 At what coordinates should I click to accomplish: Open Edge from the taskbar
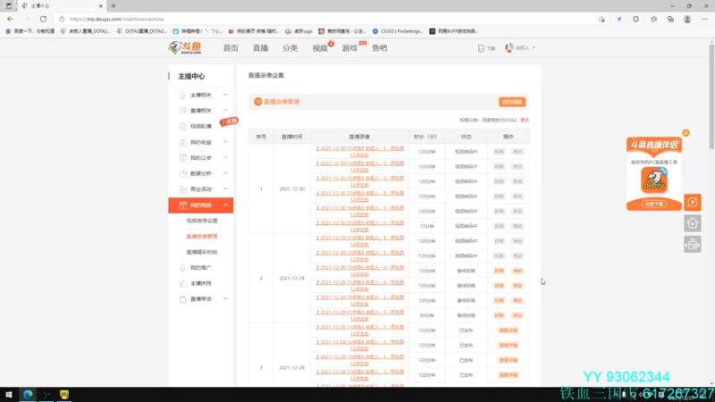tap(28, 394)
